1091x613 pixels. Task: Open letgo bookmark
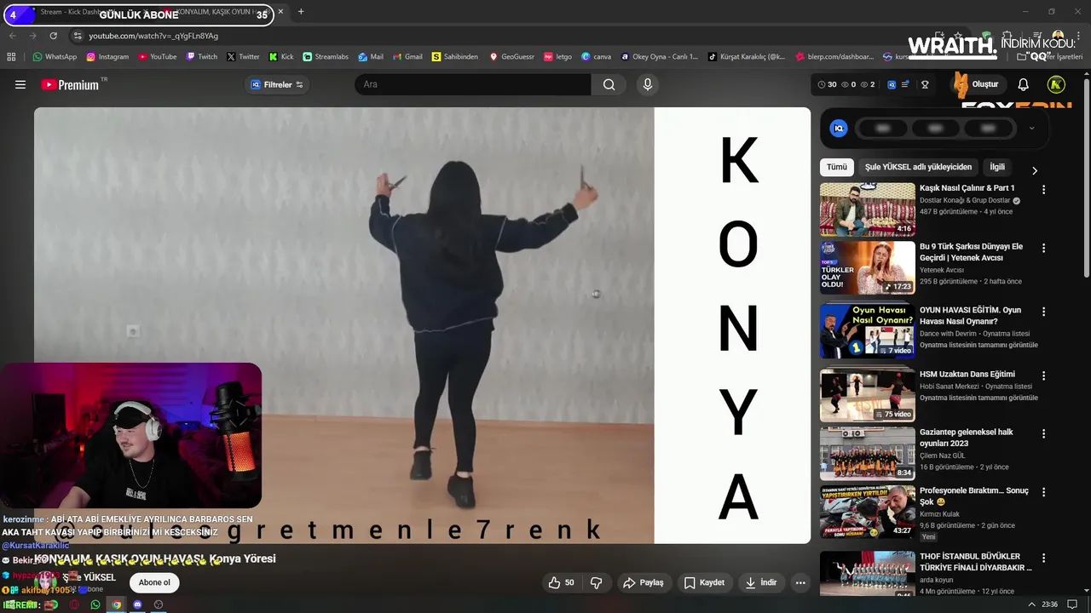point(557,57)
